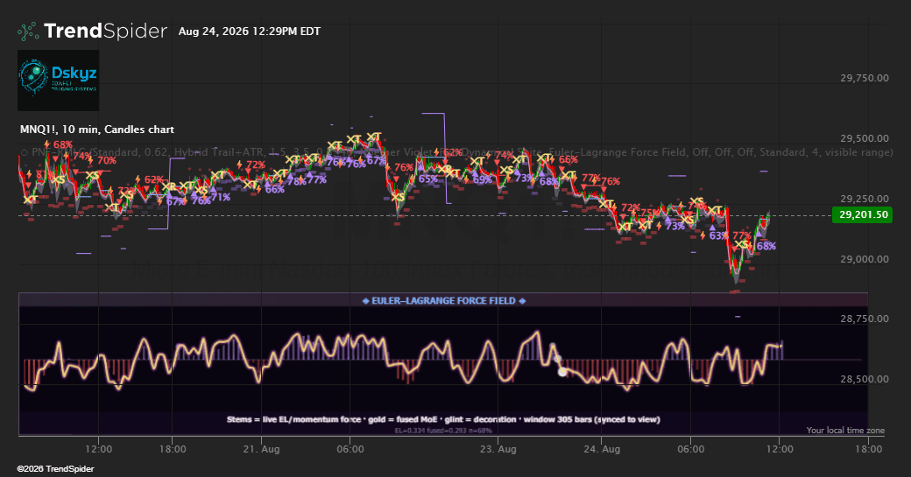The height and width of the screenshot is (477, 911).
Task: Select the timestamp Aug 24, 2026 12:29PM EDT
Action: tap(250, 32)
